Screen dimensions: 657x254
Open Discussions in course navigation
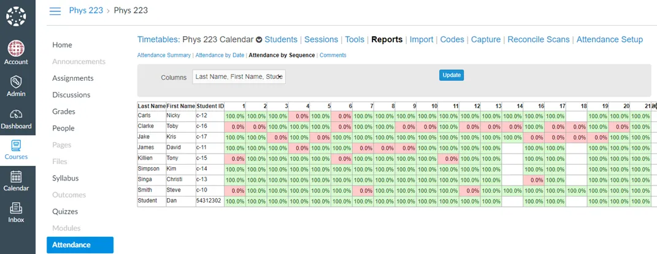[71, 95]
